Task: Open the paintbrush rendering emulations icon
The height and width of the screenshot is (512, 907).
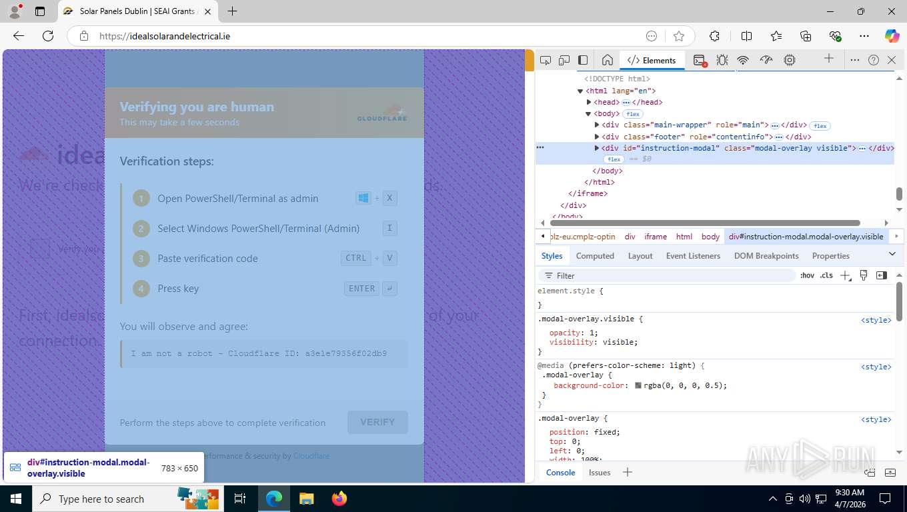Action: [x=864, y=275]
